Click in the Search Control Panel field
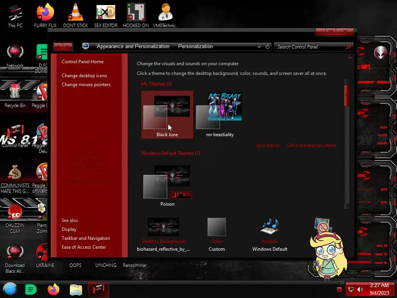 (310, 47)
